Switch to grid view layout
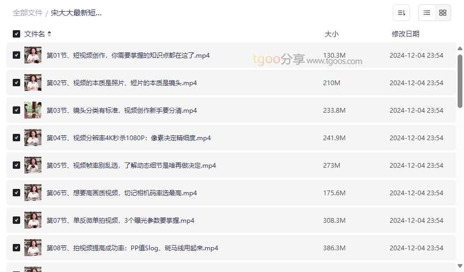The height and width of the screenshot is (272, 464). tap(443, 13)
